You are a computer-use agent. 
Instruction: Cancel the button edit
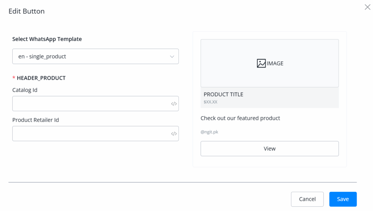307,199
